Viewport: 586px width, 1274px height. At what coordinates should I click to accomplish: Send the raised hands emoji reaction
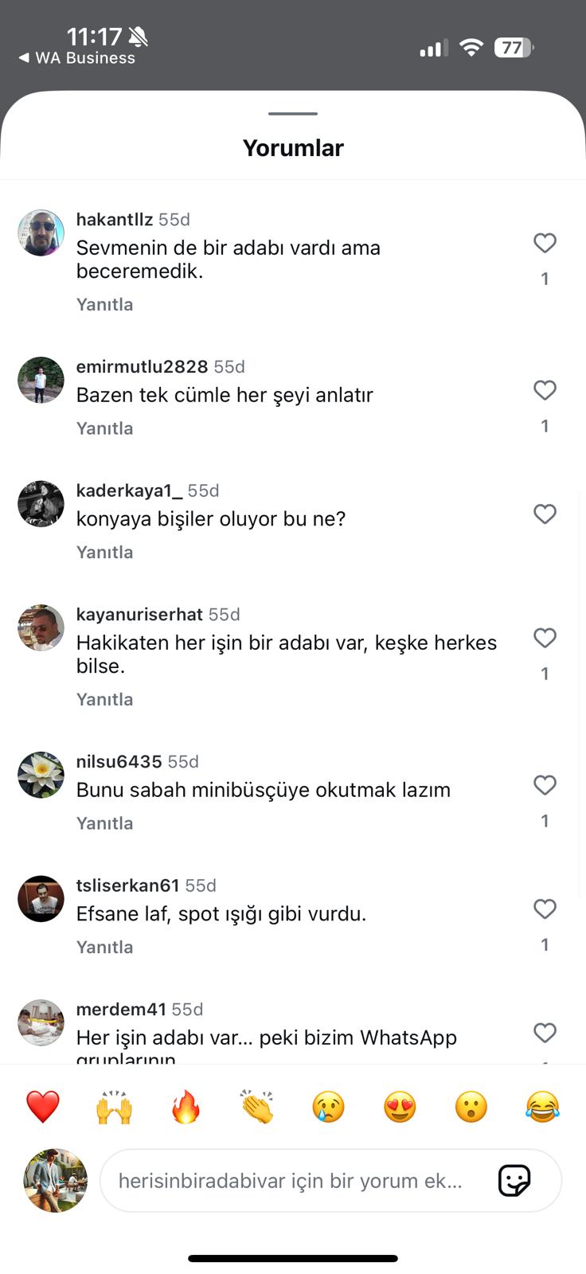114,1107
